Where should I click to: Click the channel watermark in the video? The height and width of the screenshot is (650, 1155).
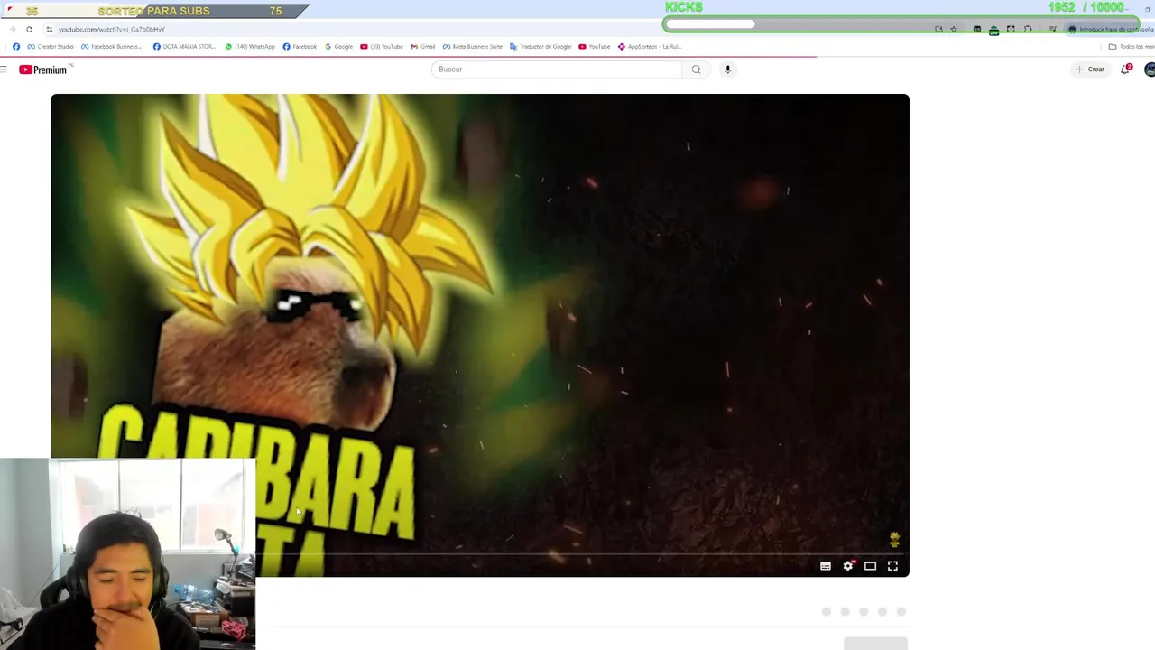pos(894,540)
